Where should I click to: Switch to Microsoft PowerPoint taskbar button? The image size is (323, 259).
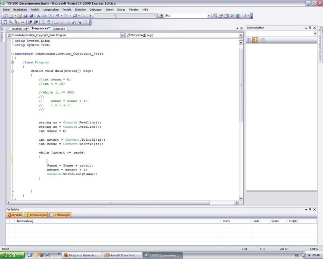coord(122,255)
